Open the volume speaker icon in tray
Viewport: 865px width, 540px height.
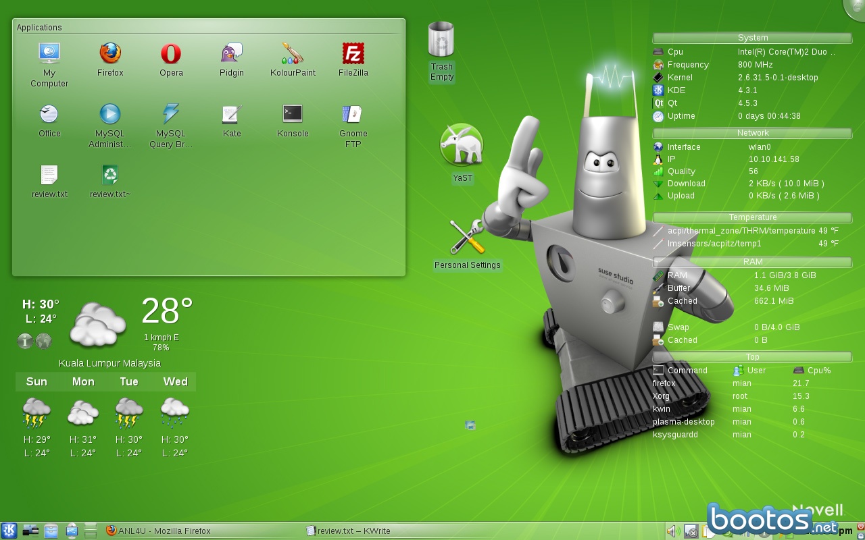point(672,531)
